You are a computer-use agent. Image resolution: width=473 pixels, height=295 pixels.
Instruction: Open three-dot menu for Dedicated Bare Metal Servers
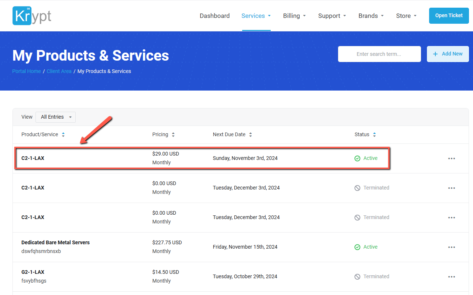click(451, 247)
